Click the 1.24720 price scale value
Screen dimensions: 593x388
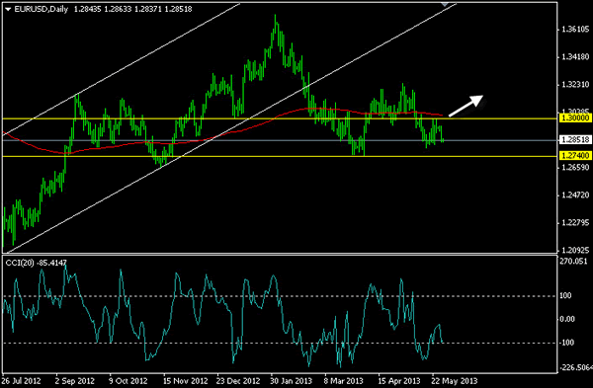575,194
